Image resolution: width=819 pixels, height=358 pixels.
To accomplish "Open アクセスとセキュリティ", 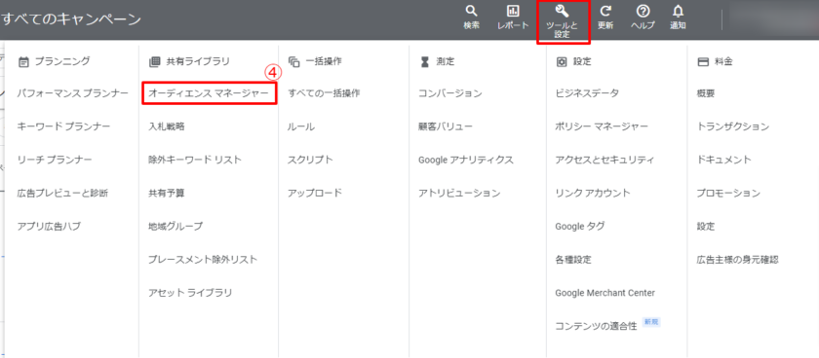I will click(x=604, y=160).
